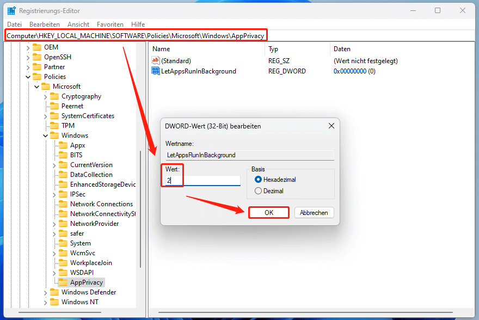Click the safer folder icon
This screenshot has height=320, width=479.
tap(63, 233)
